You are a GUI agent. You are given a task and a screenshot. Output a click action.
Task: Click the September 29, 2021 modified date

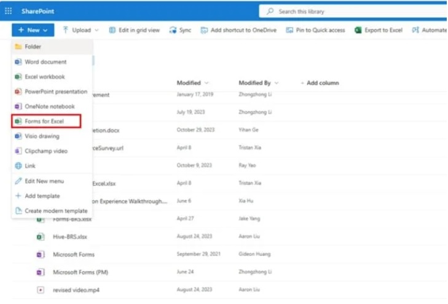(x=198, y=254)
